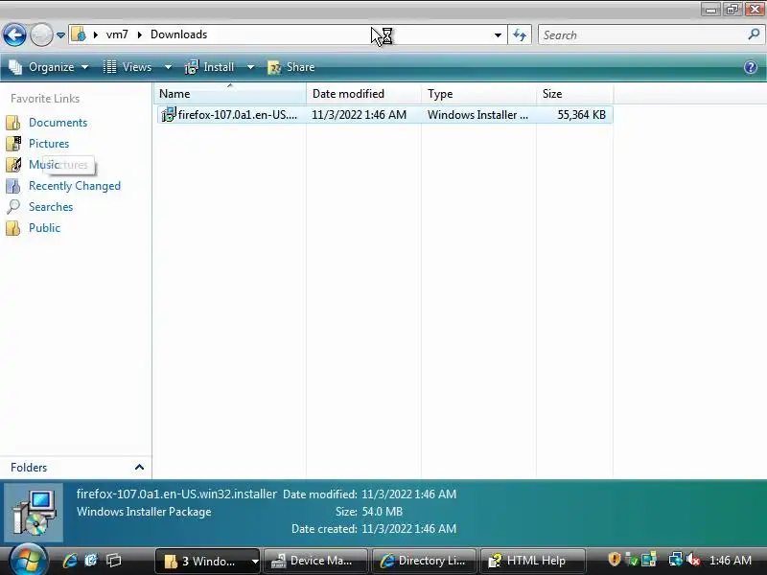Open the Documents favorite link

pyautogui.click(x=58, y=123)
